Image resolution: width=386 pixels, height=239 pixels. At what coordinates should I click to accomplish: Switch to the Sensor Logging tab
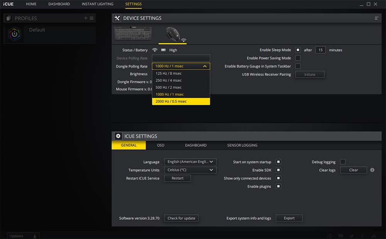tap(242, 145)
